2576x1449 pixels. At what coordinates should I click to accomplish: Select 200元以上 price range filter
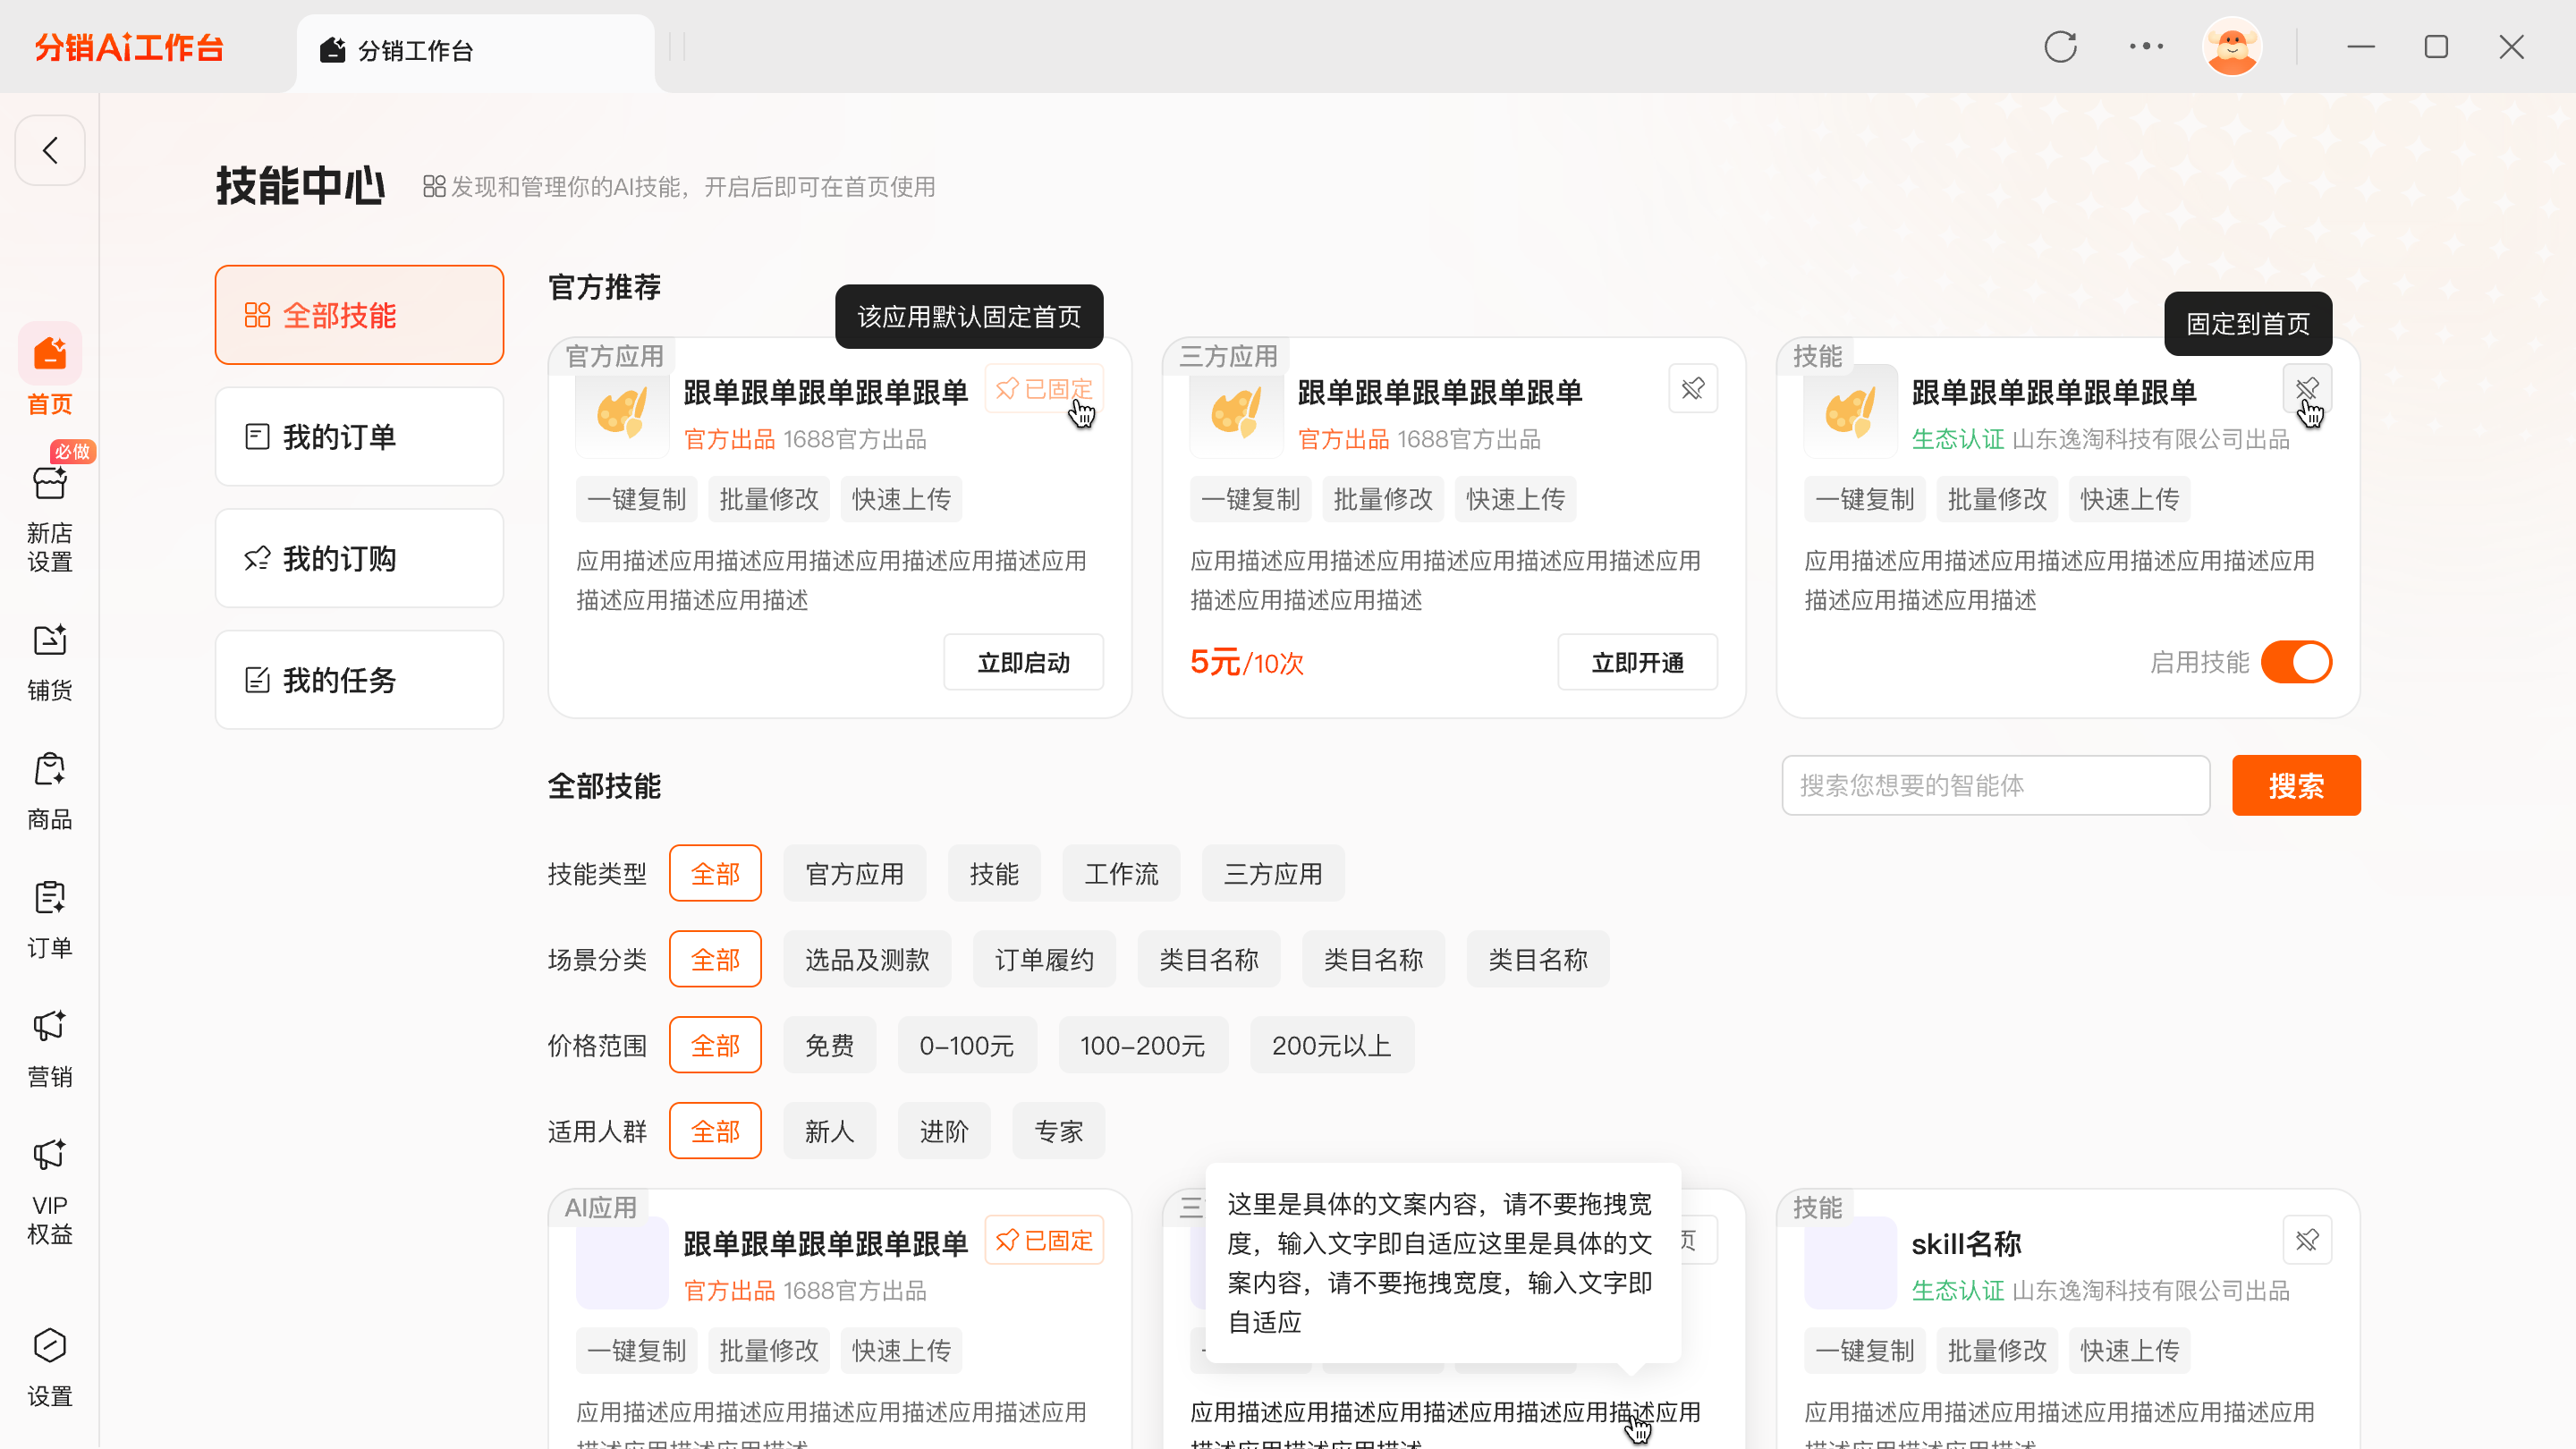1332,1046
